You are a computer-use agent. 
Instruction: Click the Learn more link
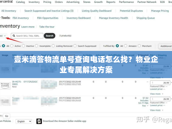tap(28, 27)
